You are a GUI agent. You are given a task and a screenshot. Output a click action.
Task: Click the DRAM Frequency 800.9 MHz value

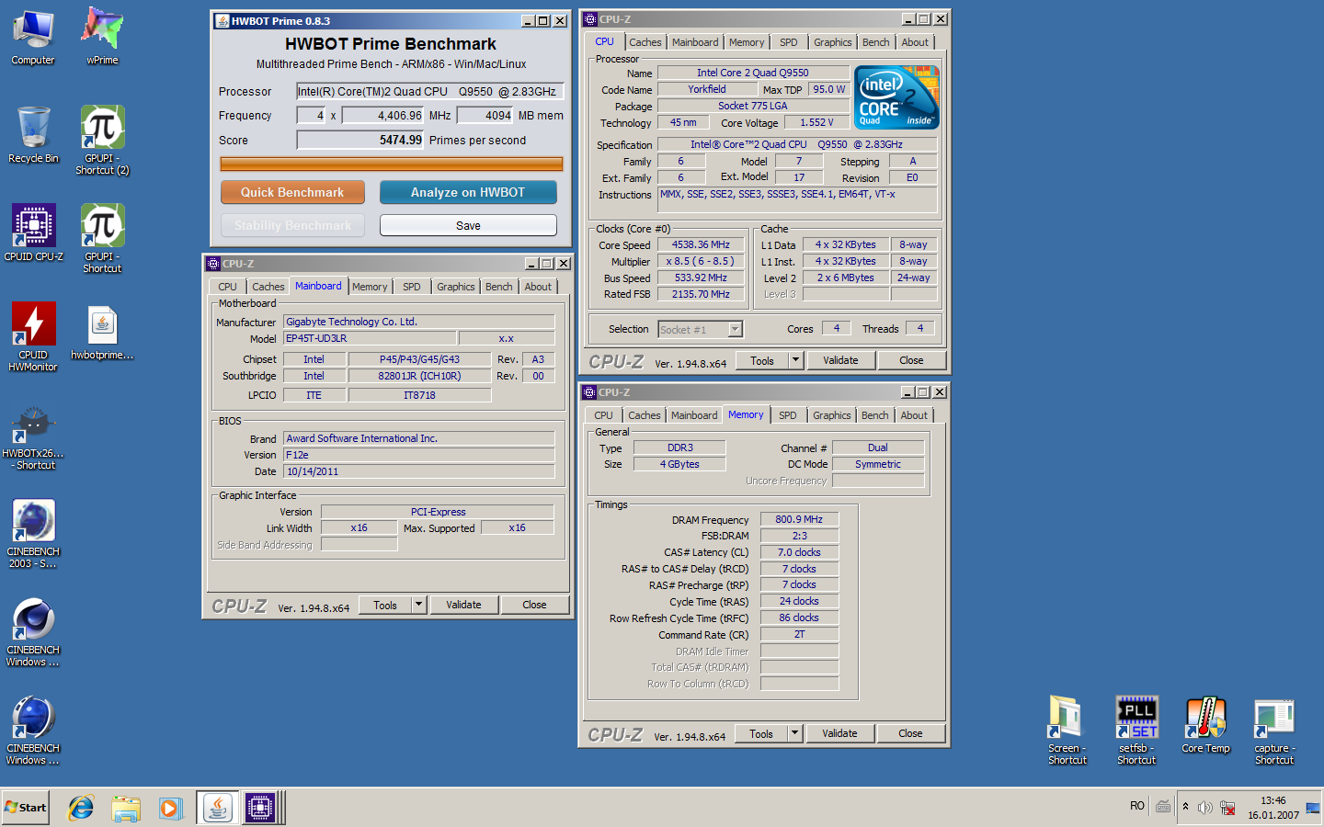click(x=799, y=519)
